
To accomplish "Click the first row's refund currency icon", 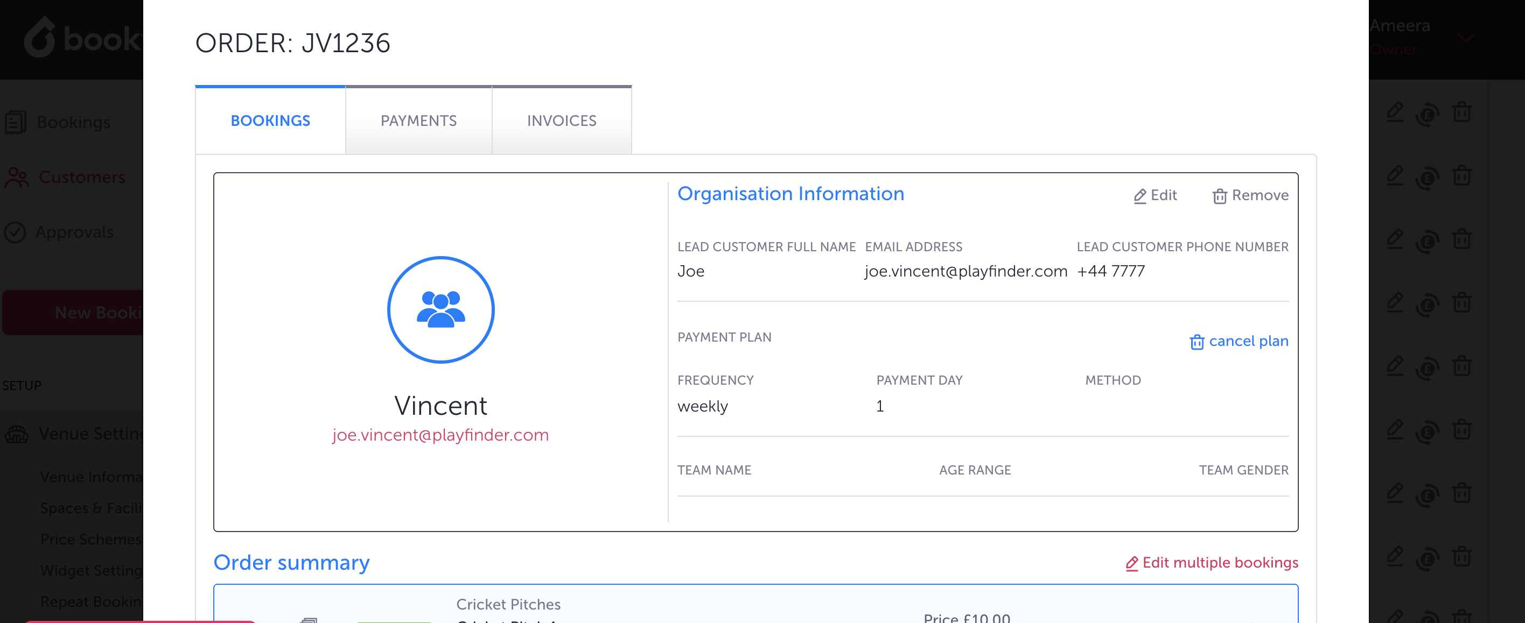I will pyautogui.click(x=1427, y=114).
